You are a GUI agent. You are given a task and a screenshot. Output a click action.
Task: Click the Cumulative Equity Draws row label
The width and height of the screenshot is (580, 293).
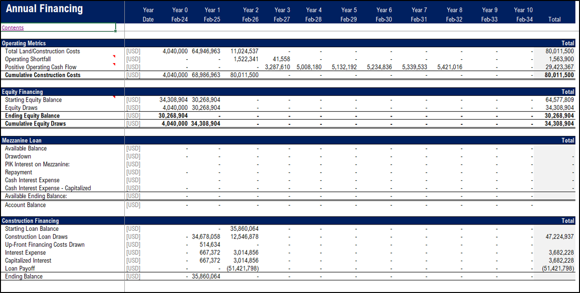coord(35,124)
